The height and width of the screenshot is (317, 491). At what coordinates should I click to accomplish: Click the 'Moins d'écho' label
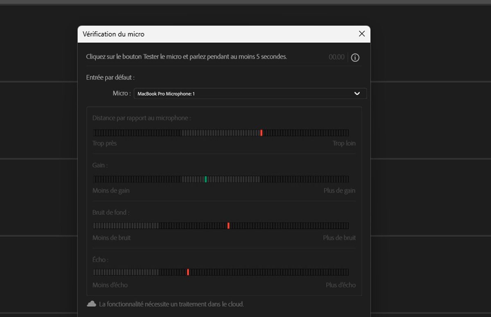[x=110, y=285]
